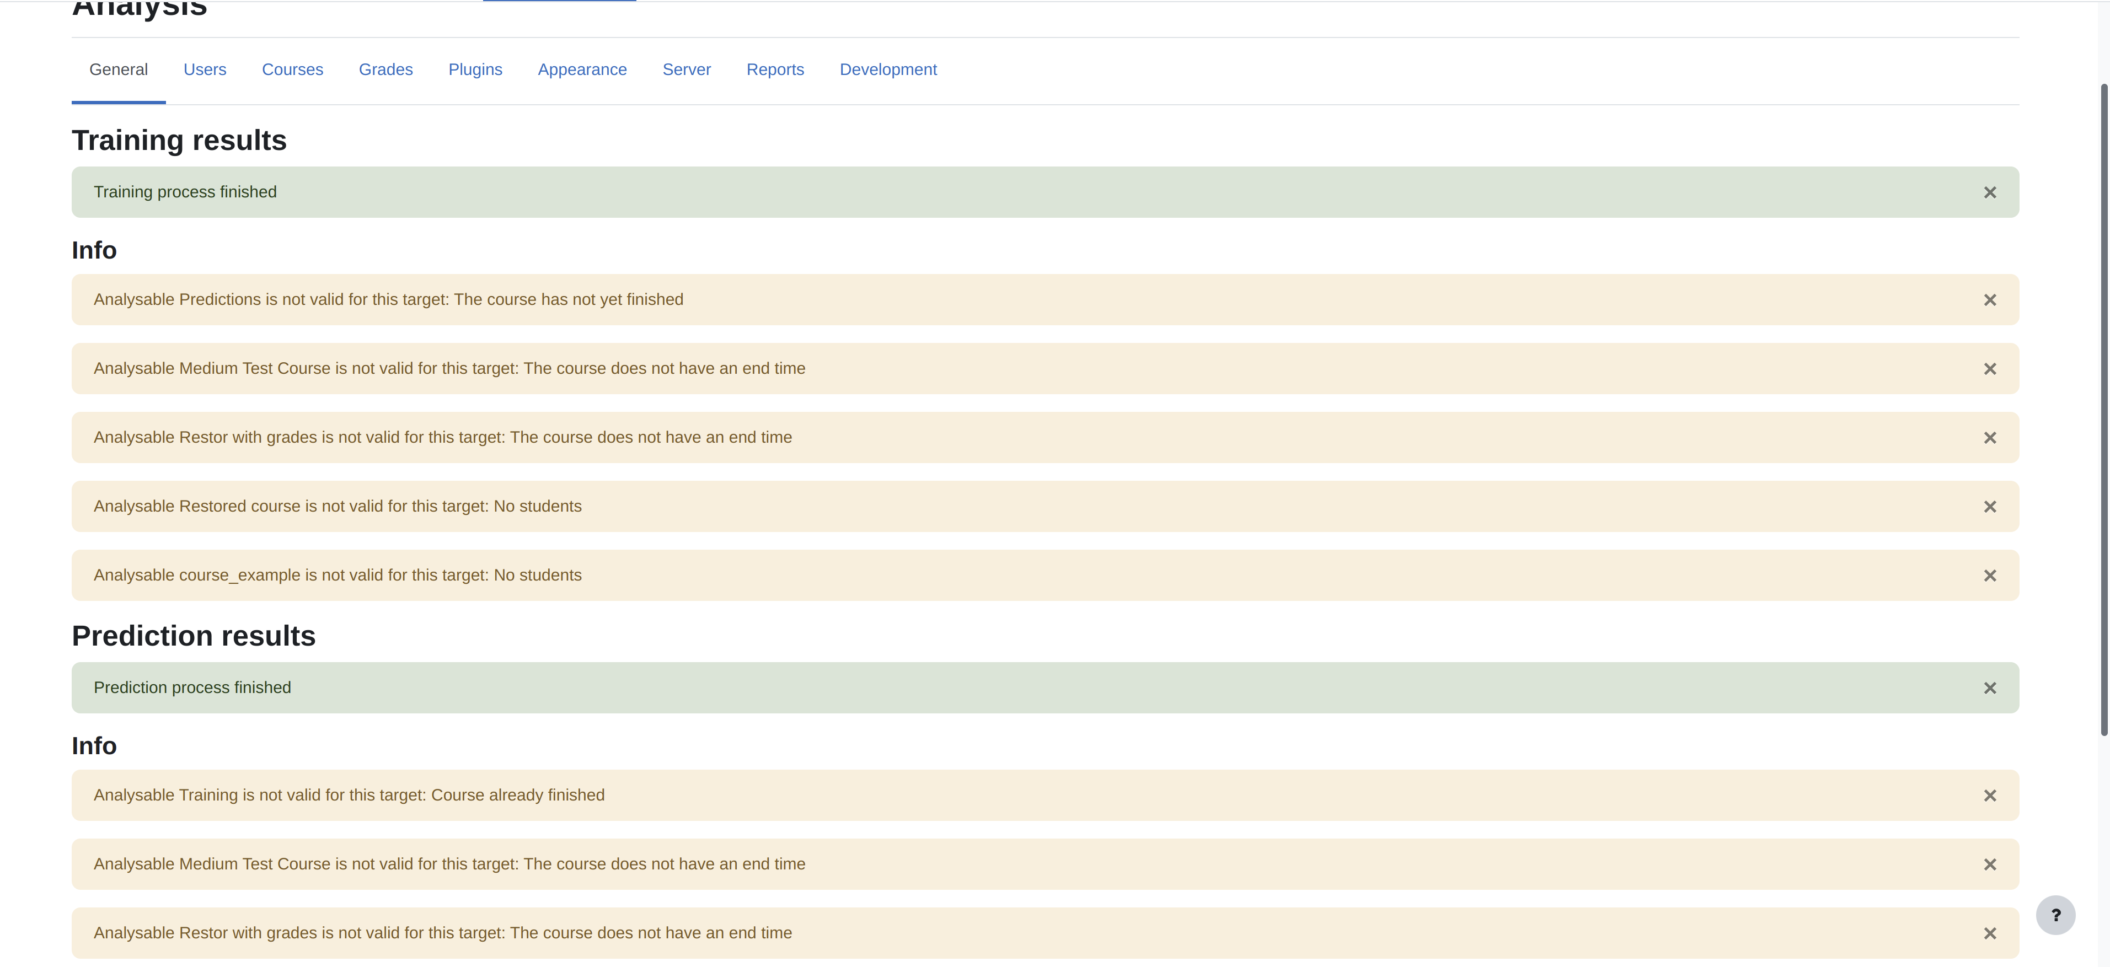Image resolution: width=2110 pixels, height=967 pixels.
Task: Switch to the Plugins tab
Action: [475, 69]
